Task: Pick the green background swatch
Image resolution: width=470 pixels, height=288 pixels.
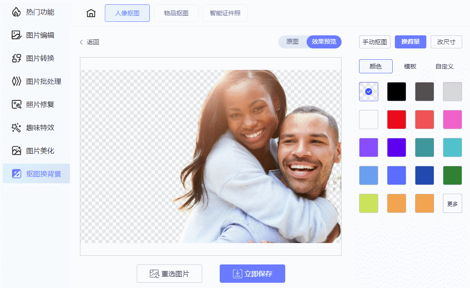Action: point(453,175)
